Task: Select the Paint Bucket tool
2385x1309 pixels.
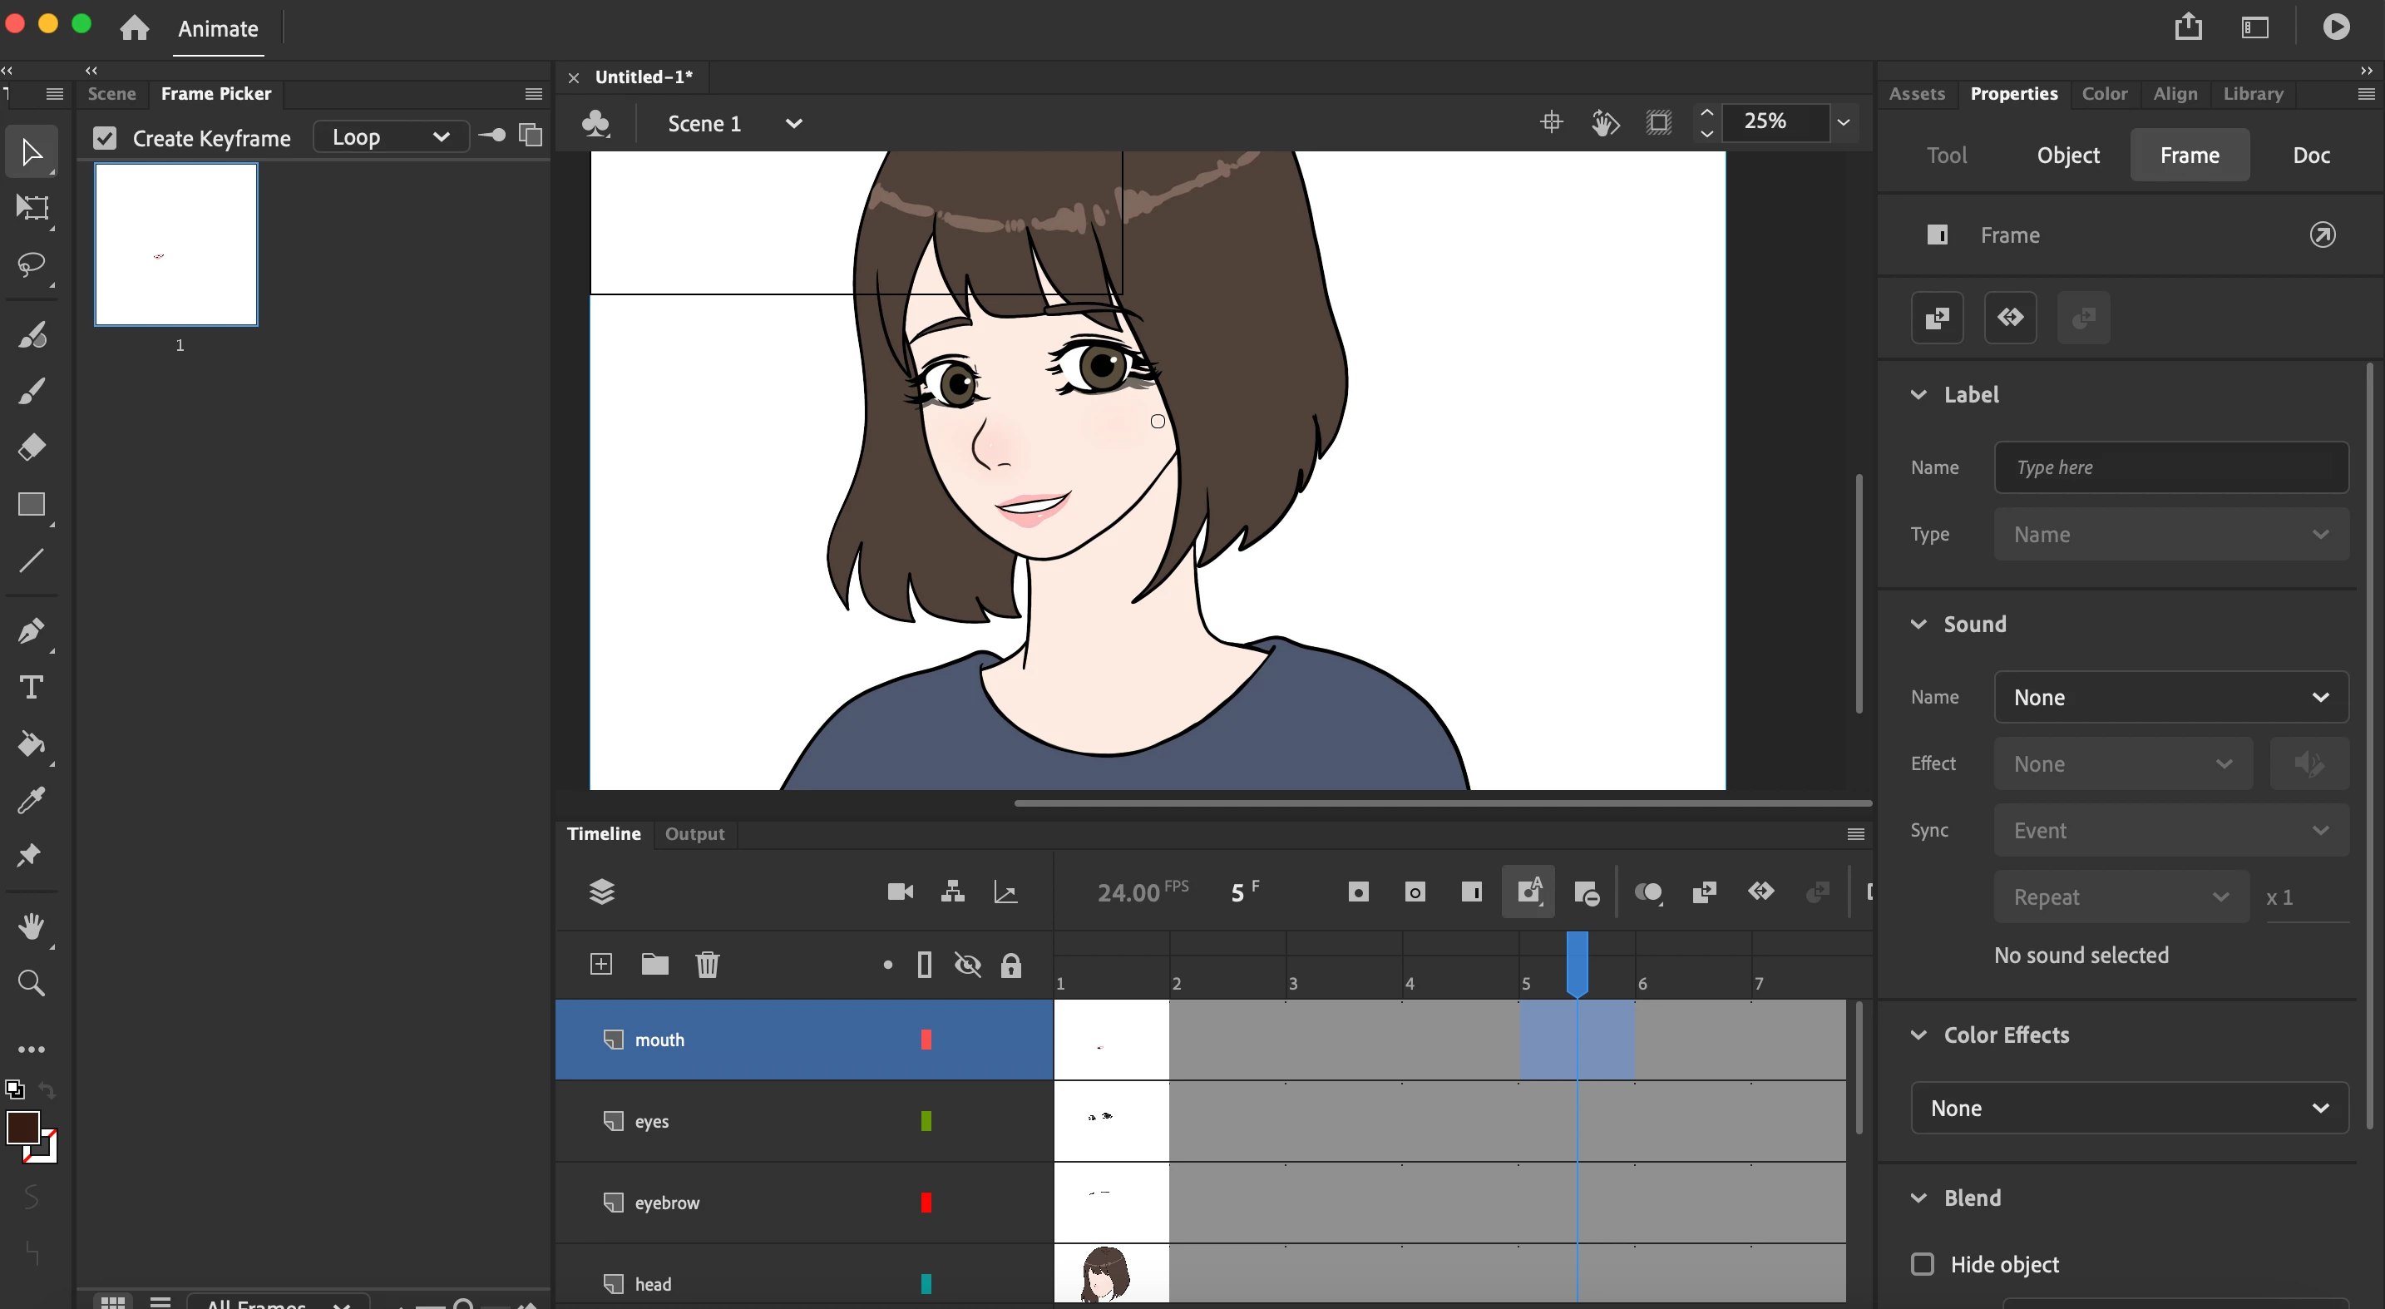Action: pos(32,743)
